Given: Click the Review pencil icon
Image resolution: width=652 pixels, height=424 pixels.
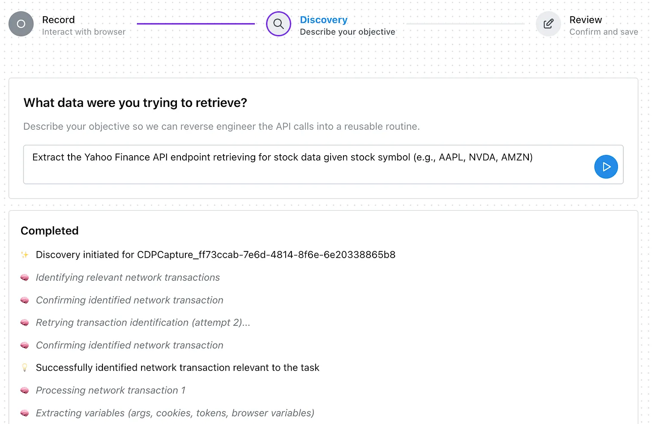Looking at the screenshot, I should (x=548, y=24).
